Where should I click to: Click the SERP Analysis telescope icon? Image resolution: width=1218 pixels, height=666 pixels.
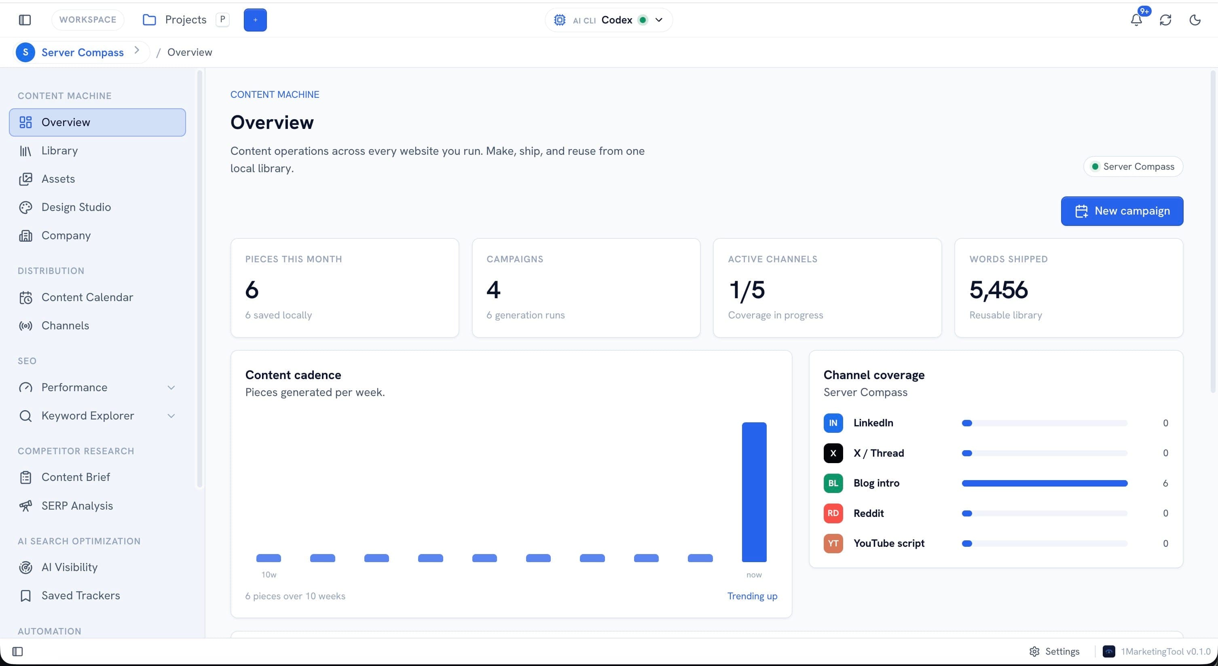(x=25, y=506)
